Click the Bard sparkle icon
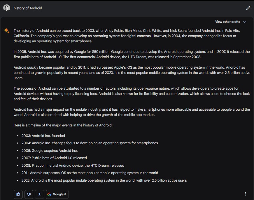The width and height of the screenshot is (254, 200). coord(7,30)
